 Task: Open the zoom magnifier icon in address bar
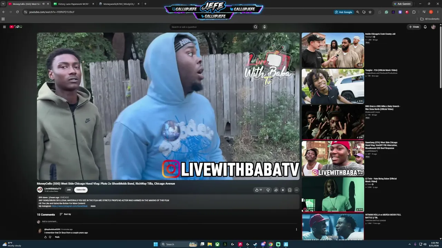[358, 12]
